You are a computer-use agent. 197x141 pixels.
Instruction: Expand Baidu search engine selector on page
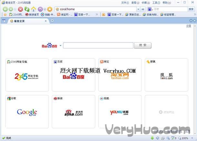tap(60, 46)
